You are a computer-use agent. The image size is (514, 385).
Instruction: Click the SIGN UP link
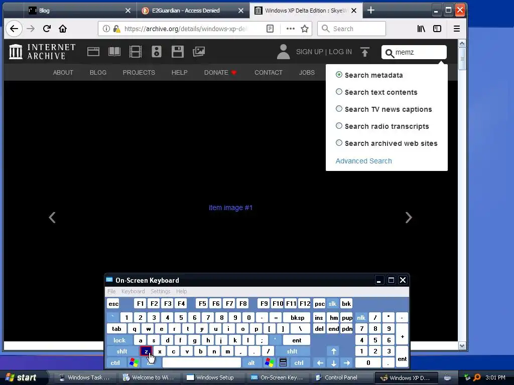[309, 52]
